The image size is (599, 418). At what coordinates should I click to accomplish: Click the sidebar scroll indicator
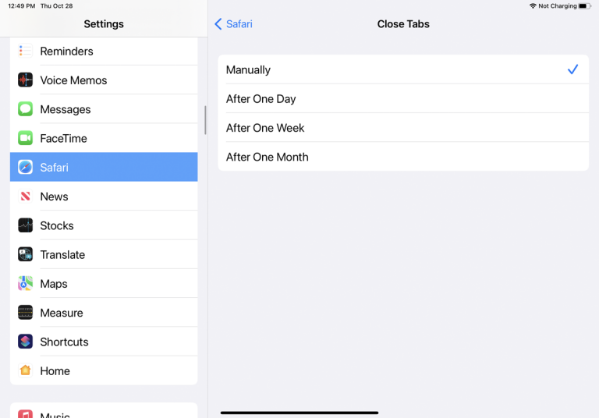205,120
